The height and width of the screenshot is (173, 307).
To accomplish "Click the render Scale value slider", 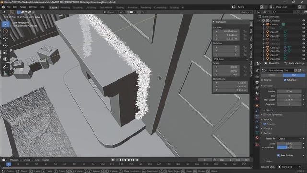I will click(289, 144).
